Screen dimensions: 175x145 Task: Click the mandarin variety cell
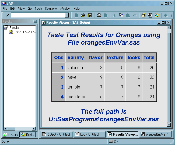click(x=76, y=97)
